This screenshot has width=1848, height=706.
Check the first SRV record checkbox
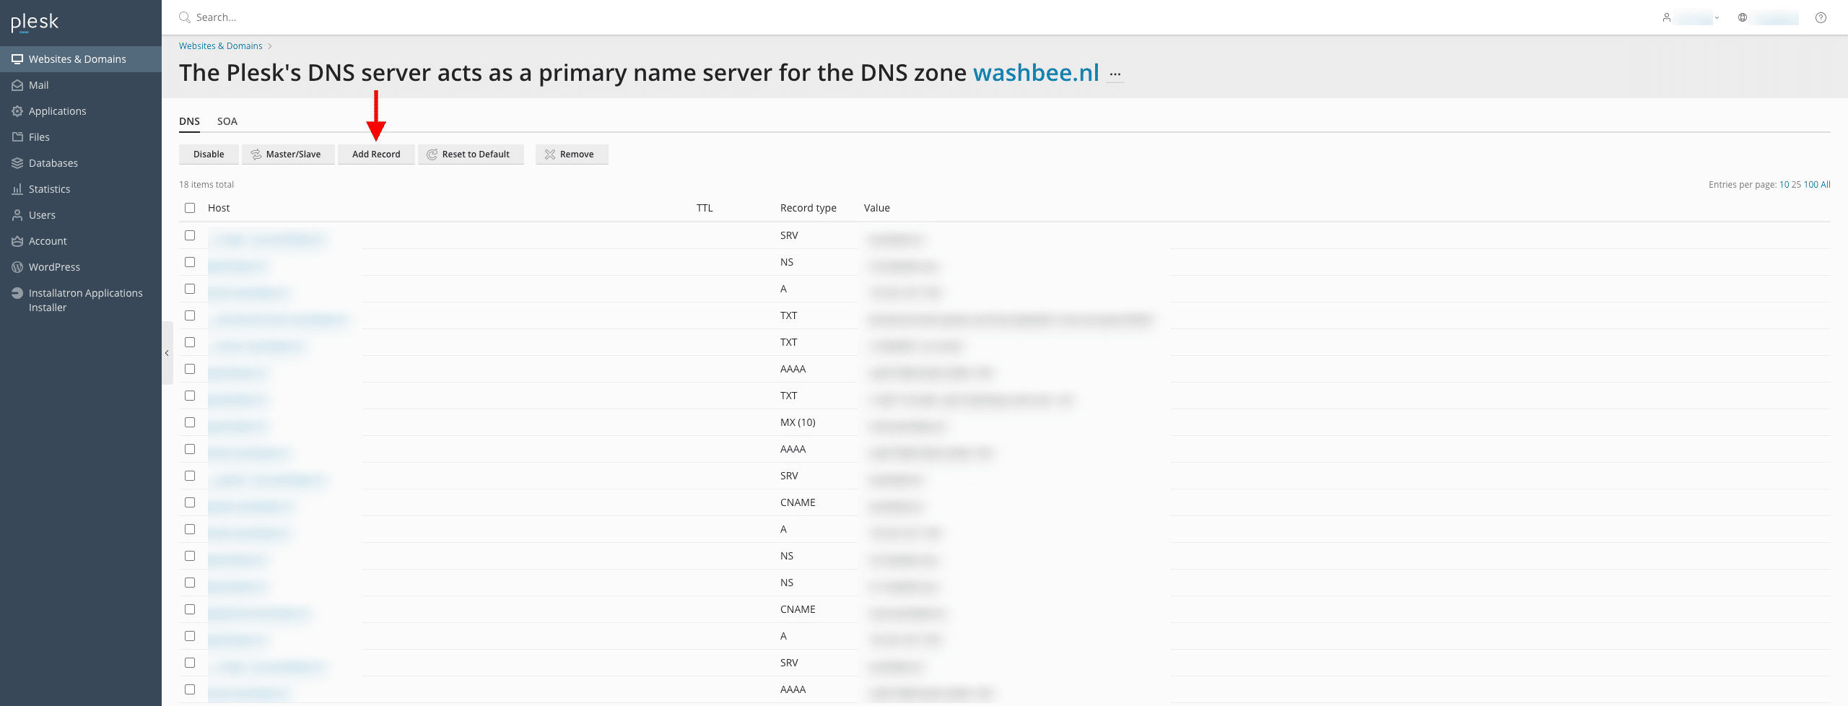[x=190, y=235]
